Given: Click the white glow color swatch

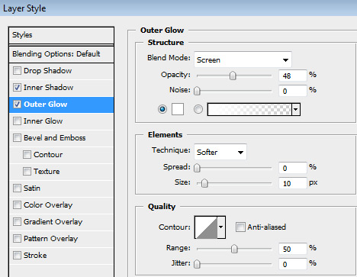Looking at the screenshot, I should [178, 109].
